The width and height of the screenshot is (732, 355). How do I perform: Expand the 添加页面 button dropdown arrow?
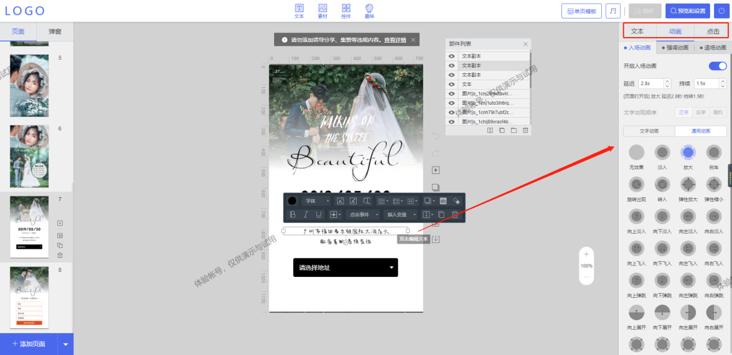(x=65, y=343)
